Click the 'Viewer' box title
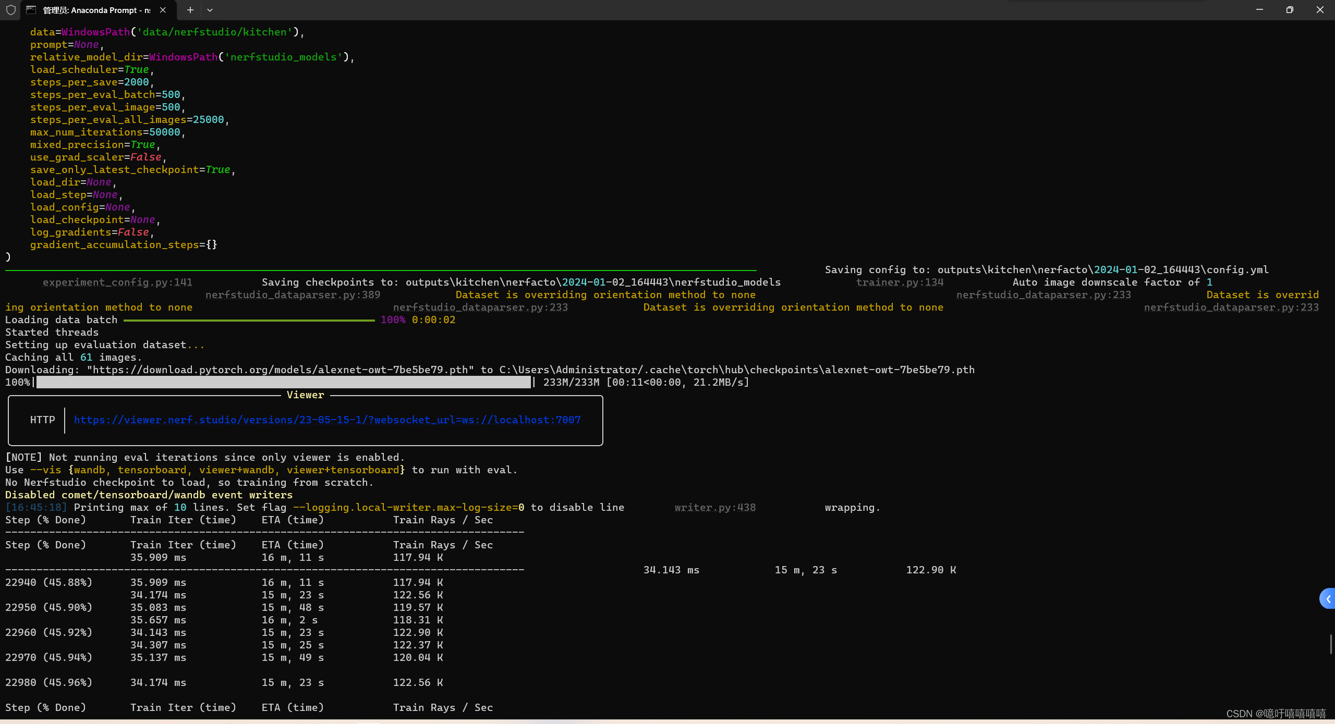 [305, 395]
